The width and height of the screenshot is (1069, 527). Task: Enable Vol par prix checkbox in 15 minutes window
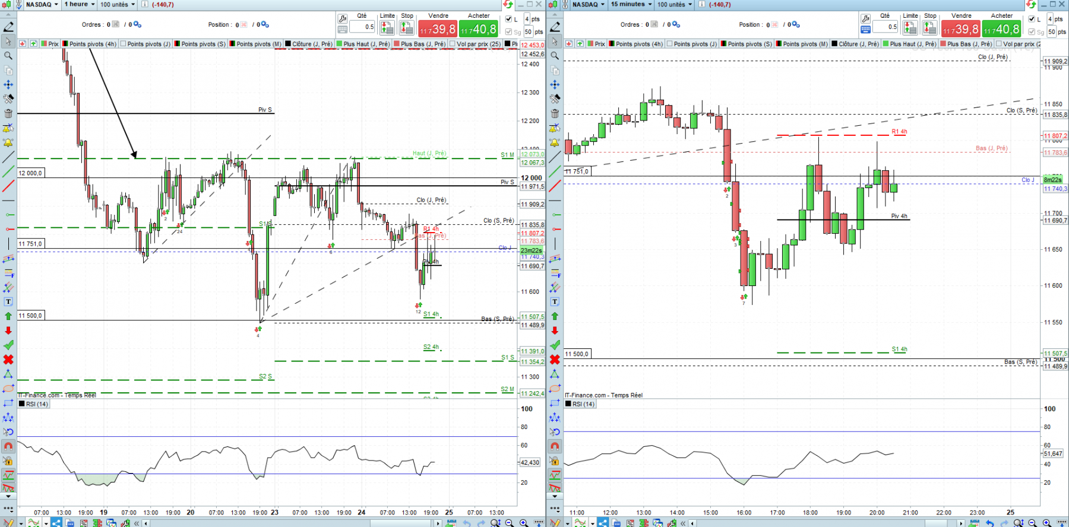pos(999,44)
